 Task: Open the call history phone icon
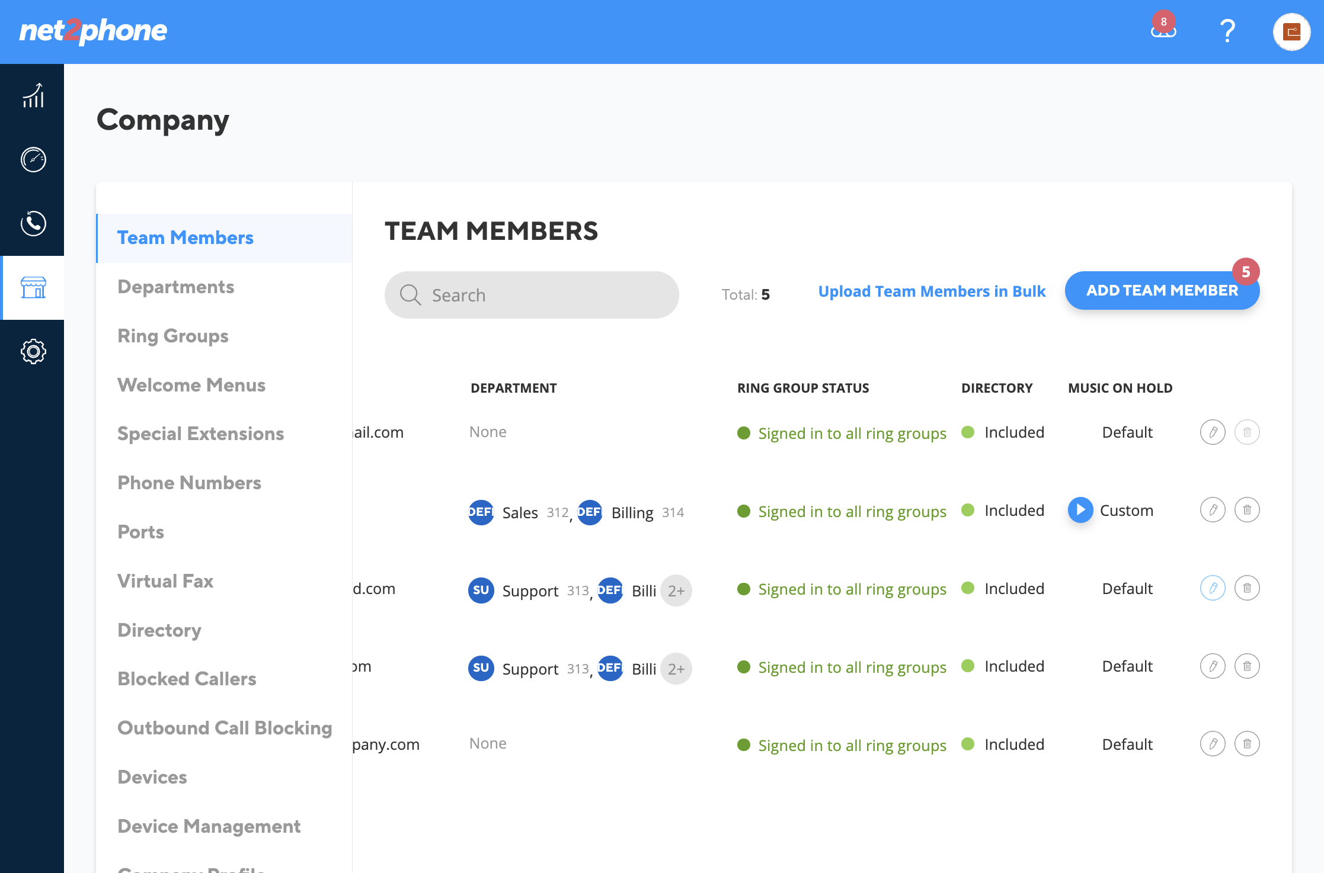pos(33,223)
